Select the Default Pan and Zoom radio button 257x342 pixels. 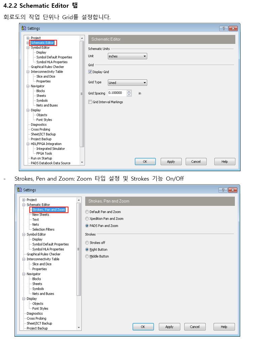87,212
